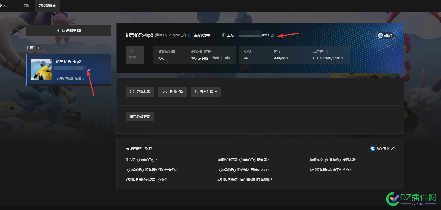The height and width of the screenshot is (210, 441).
Task: Open FAQ 游戏服务器如何续费、退还?
Action: click(x=146, y=180)
